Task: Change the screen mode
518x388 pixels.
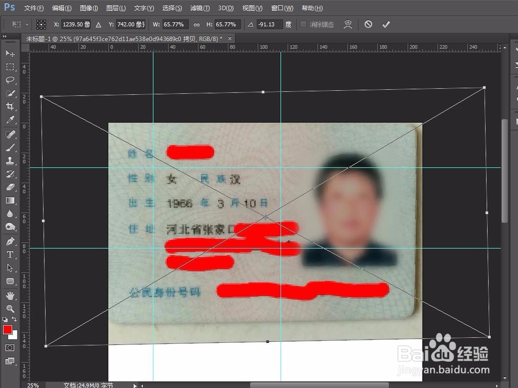Action: (x=10, y=361)
